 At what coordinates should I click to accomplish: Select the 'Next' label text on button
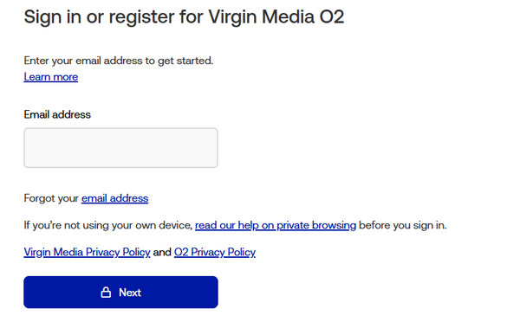(130, 293)
